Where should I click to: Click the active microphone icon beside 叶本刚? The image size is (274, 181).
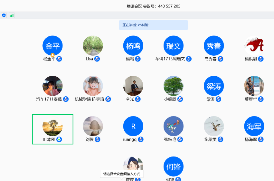(x=59, y=139)
